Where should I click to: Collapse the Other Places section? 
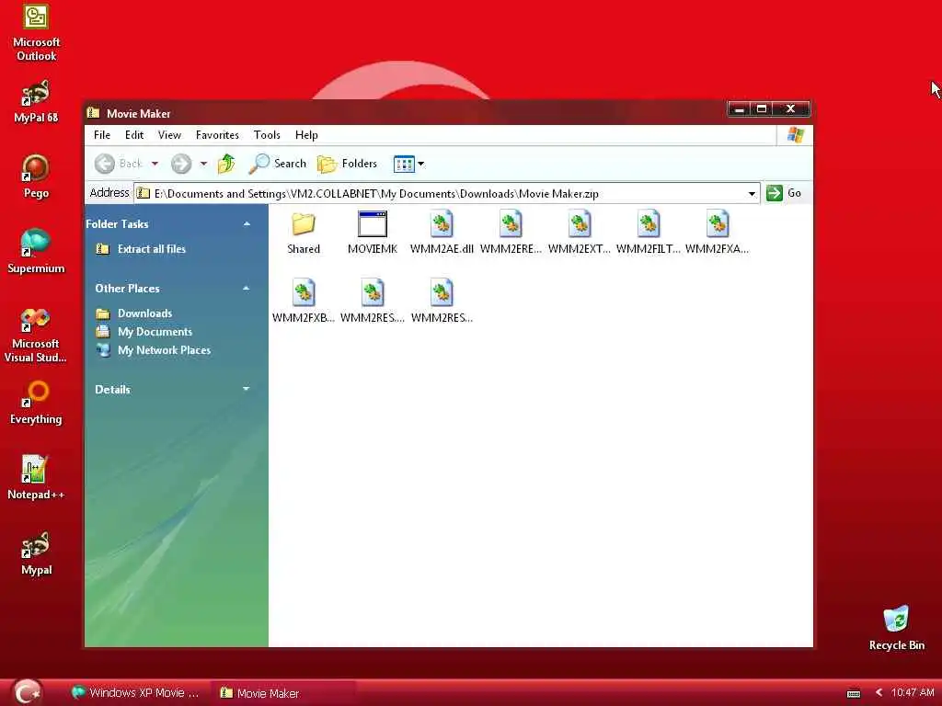247,288
